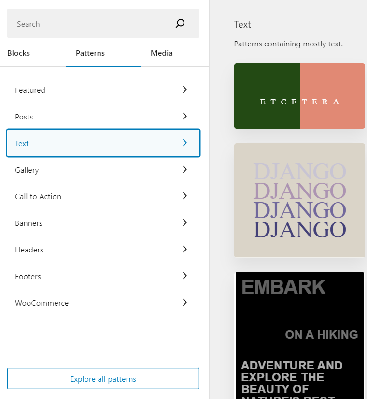Click 'Patterns containing mostly text.' description
Screen dimensions: 367x399
[288, 44]
